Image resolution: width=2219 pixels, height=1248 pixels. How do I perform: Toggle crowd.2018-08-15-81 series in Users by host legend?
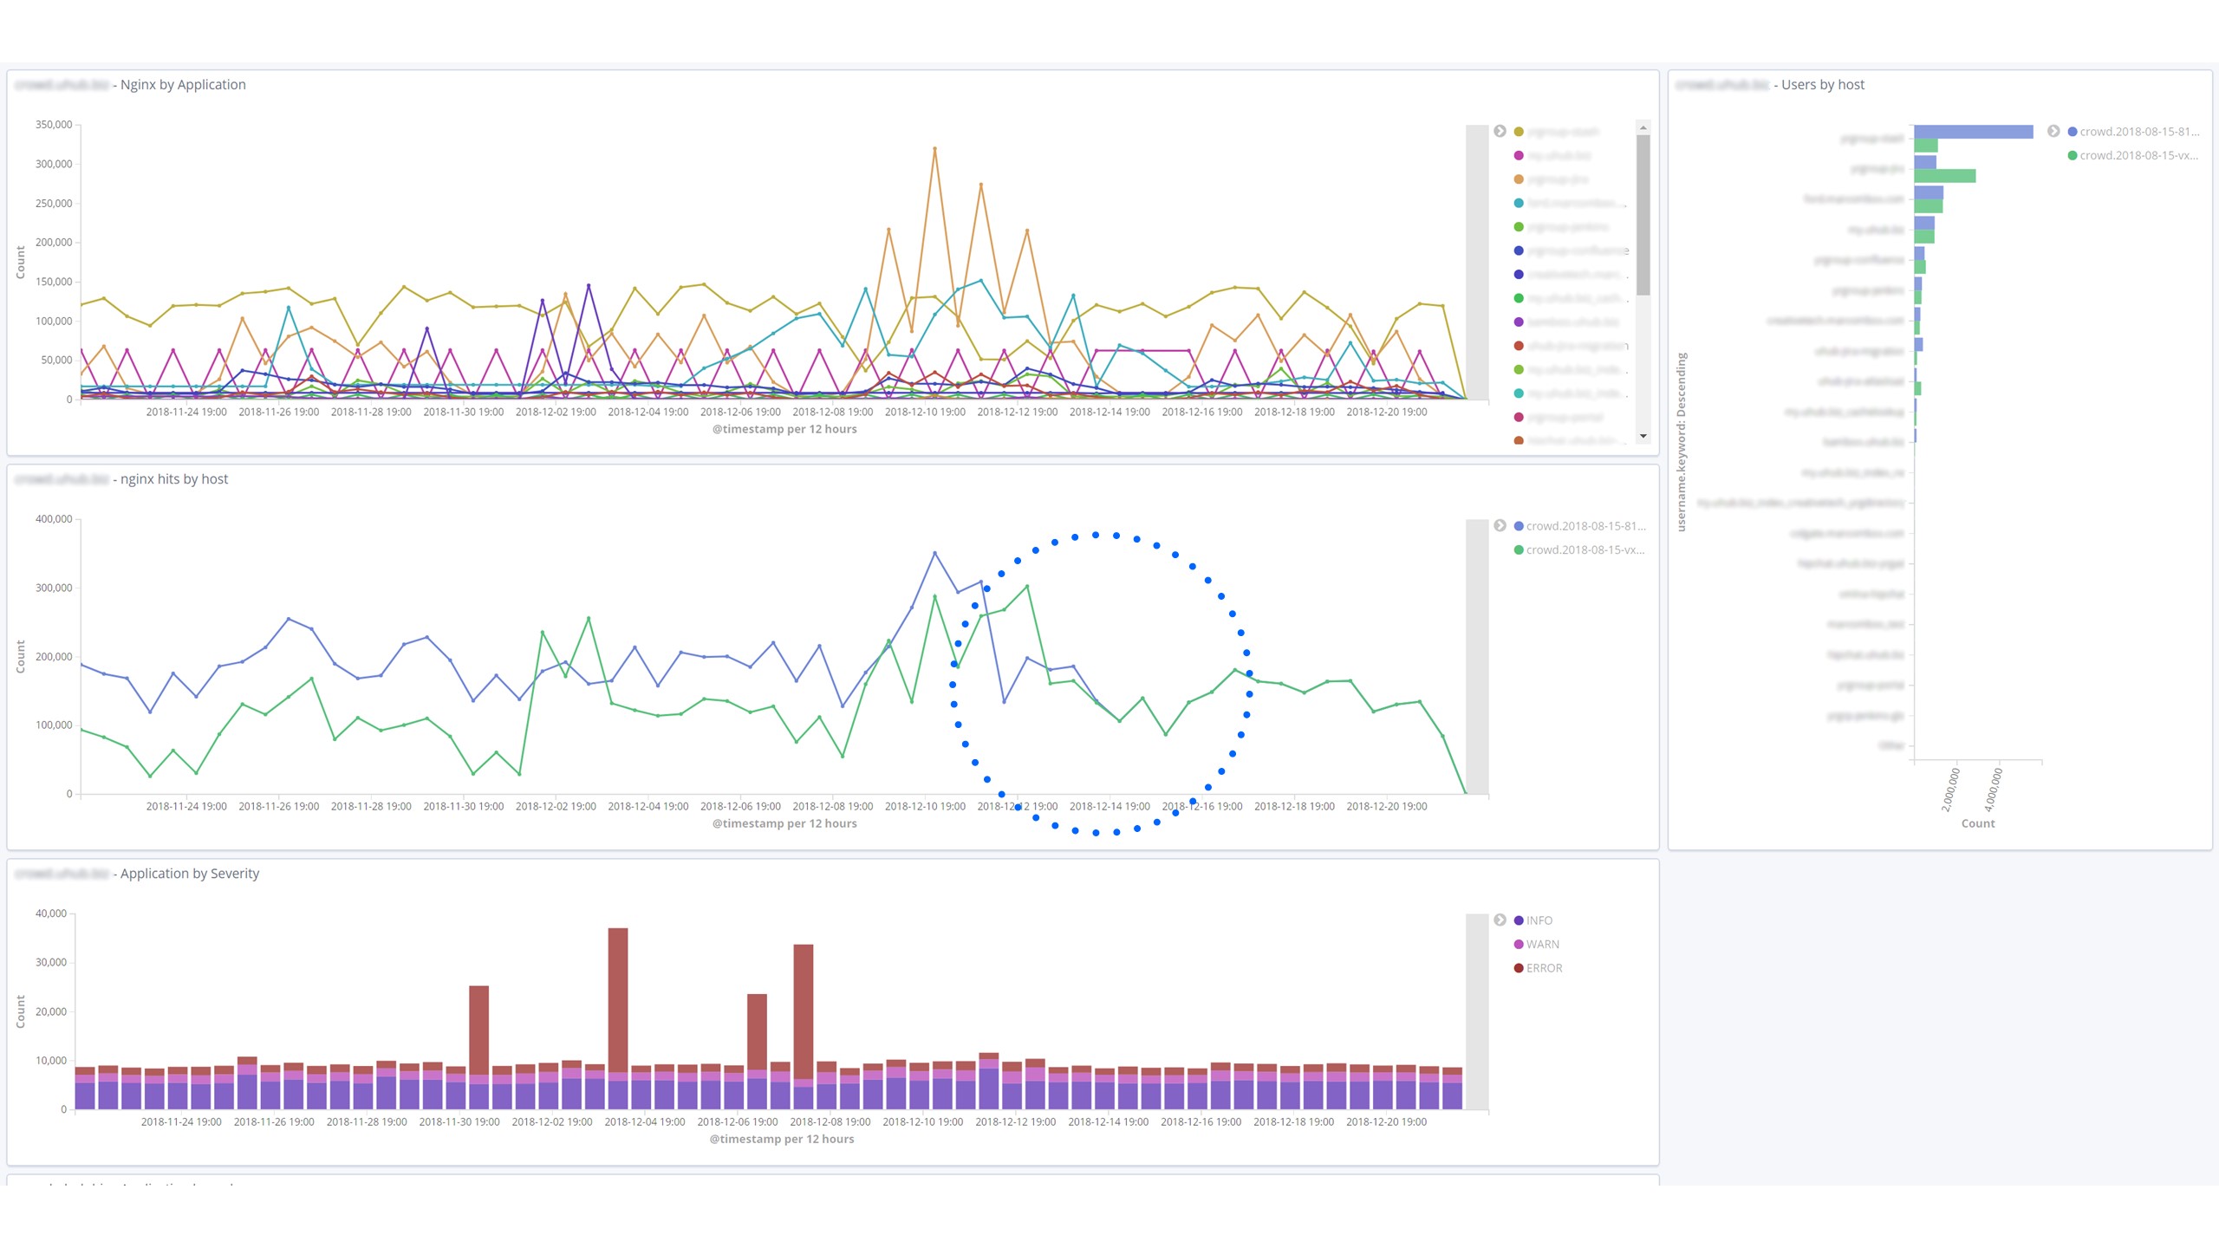(2133, 132)
